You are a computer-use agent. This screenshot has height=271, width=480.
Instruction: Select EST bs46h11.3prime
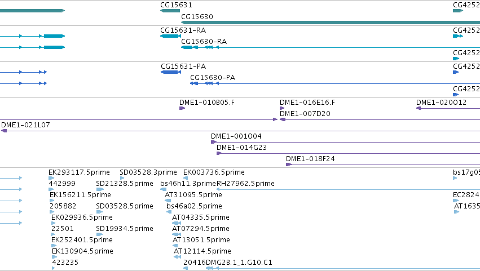(188, 184)
